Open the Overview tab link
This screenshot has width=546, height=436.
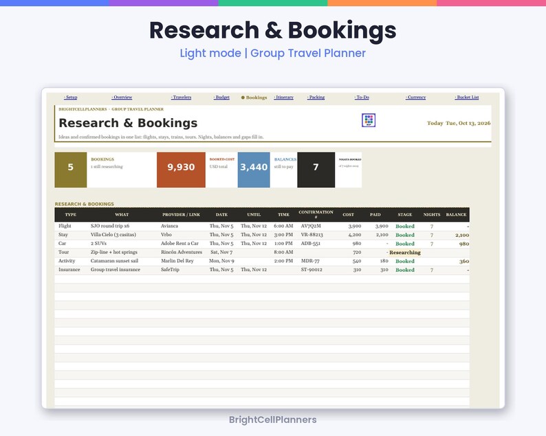122,97
